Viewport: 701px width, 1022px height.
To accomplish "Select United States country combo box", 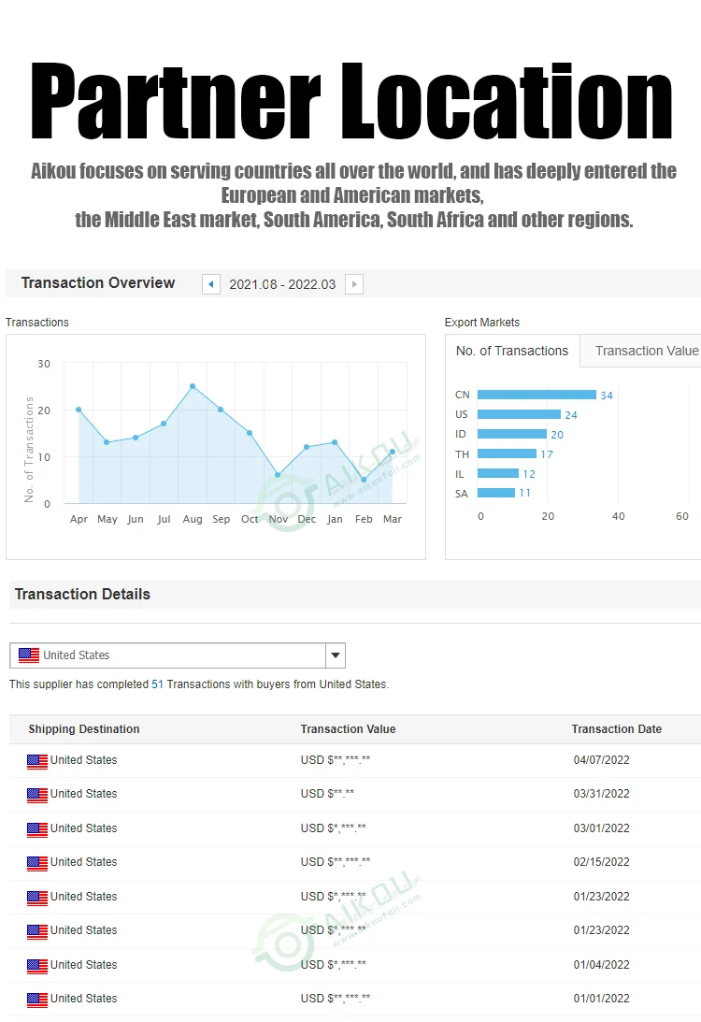I will [x=168, y=655].
